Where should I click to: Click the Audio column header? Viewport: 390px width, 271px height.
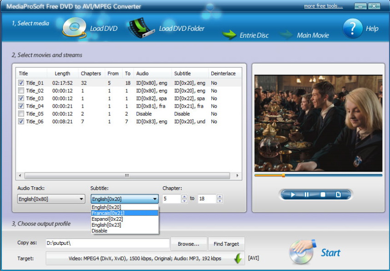click(x=152, y=73)
